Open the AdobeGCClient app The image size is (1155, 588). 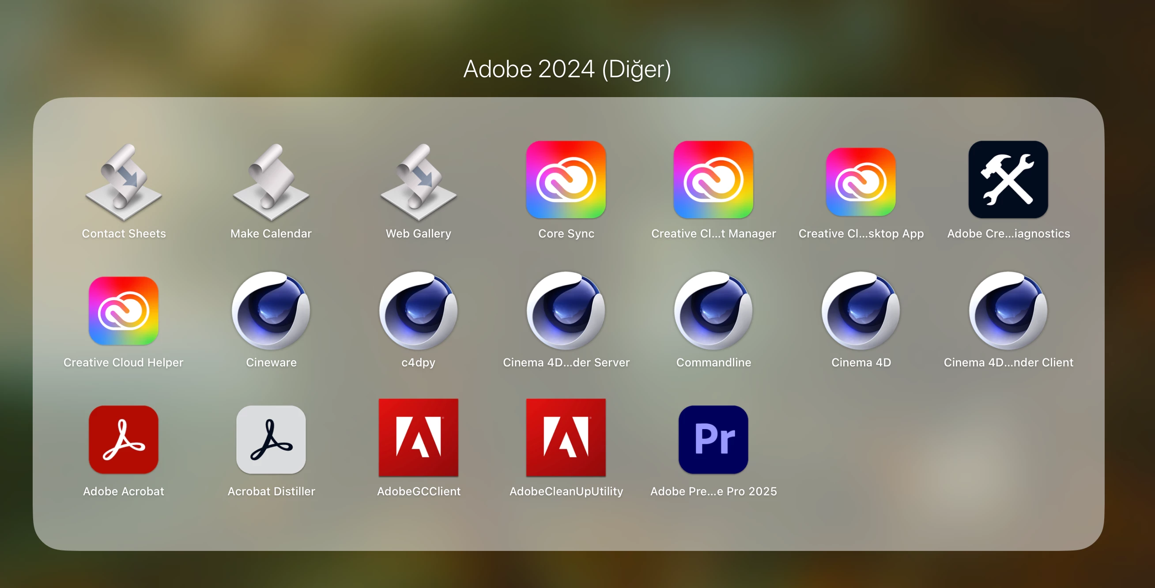click(418, 437)
